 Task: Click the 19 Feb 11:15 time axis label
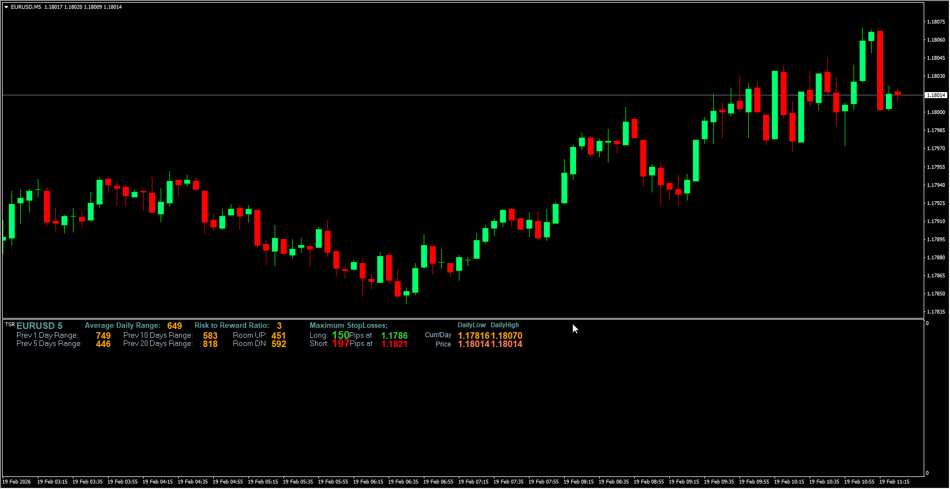pyautogui.click(x=894, y=482)
